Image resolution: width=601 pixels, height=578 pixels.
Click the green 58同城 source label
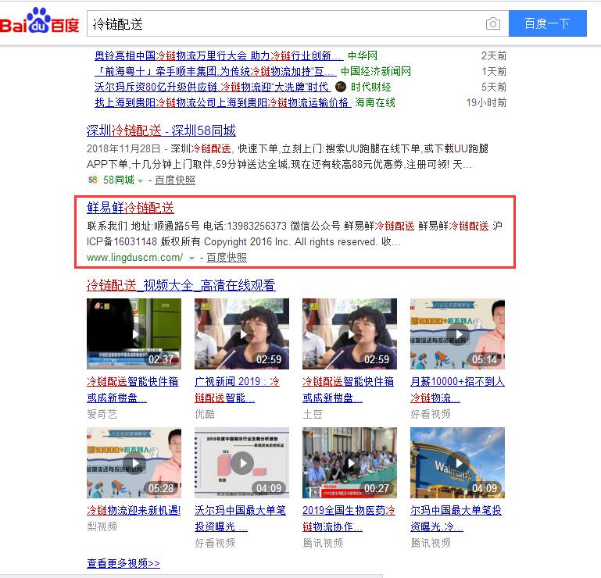pyautogui.click(x=119, y=180)
